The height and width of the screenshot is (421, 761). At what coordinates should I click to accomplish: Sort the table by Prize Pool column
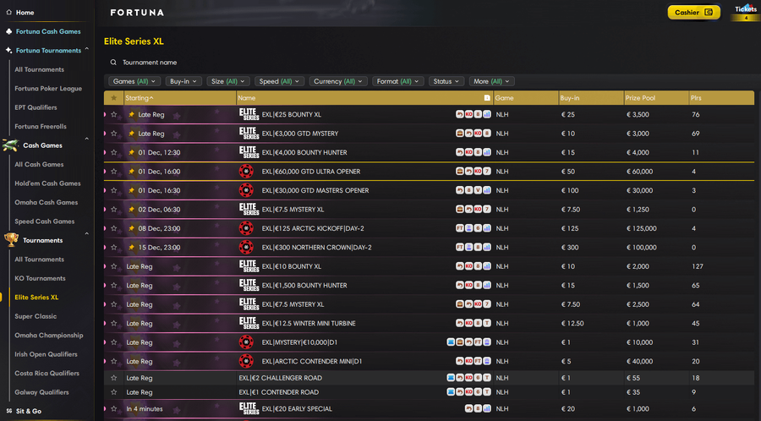(x=640, y=98)
